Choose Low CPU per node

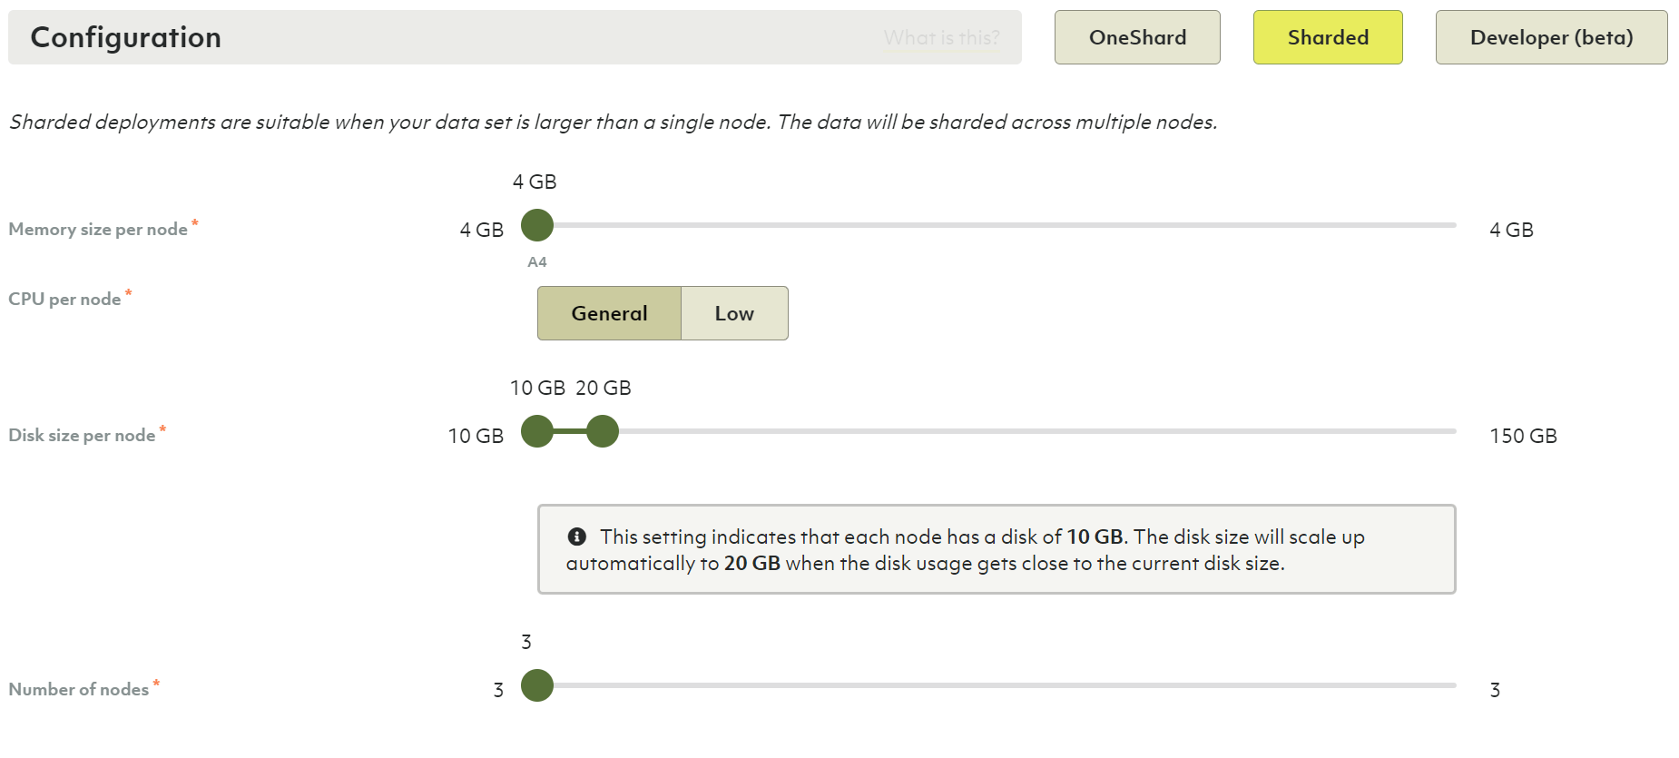coord(734,313)
